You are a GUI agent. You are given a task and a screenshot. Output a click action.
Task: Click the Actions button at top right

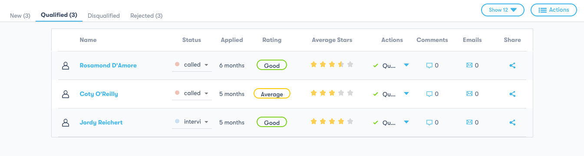554,10
